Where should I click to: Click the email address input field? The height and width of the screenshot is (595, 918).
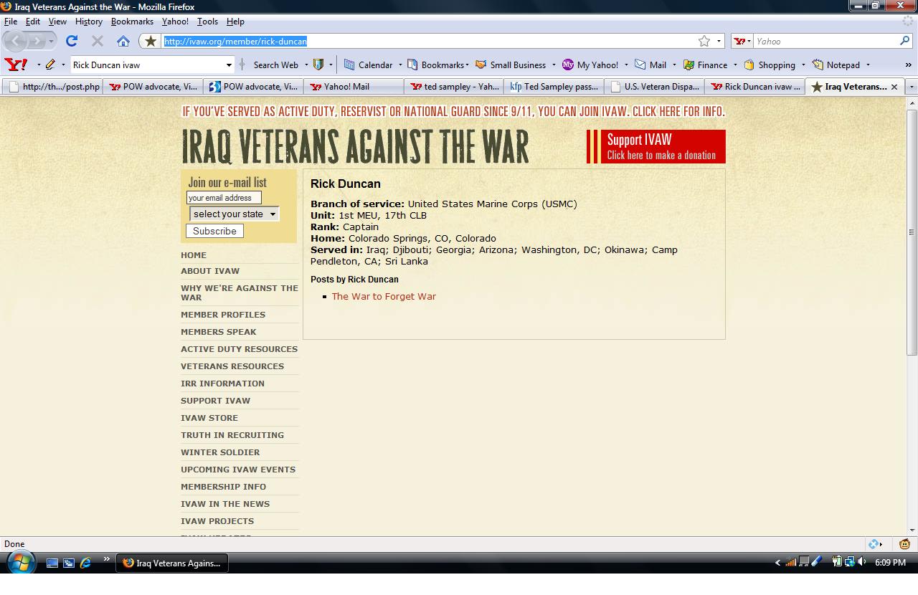click(x=224, y=198)
